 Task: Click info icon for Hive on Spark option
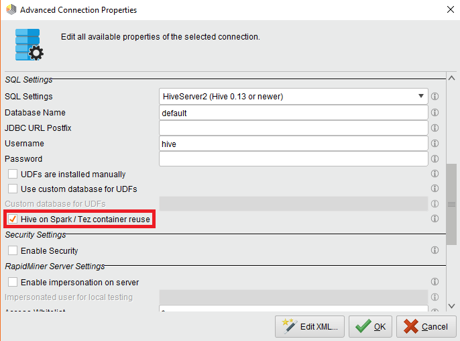[435, 219]
